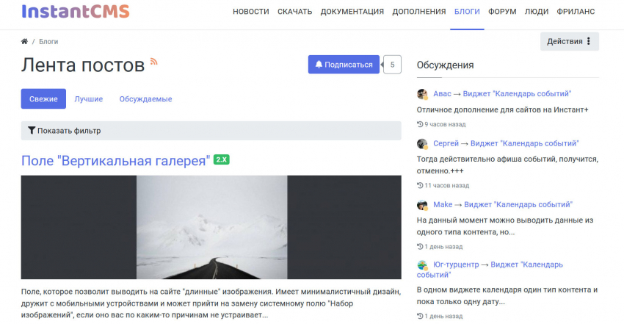Click the Блоги breadcrumb link
The width and height of the screenshot is (624, 324).
[x=48, y=41]
